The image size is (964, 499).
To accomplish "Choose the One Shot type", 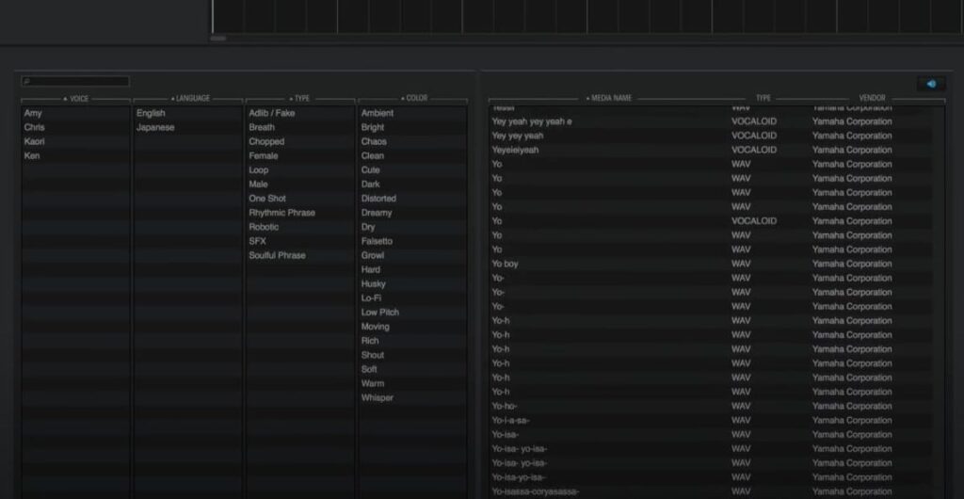I will point(300,199).
